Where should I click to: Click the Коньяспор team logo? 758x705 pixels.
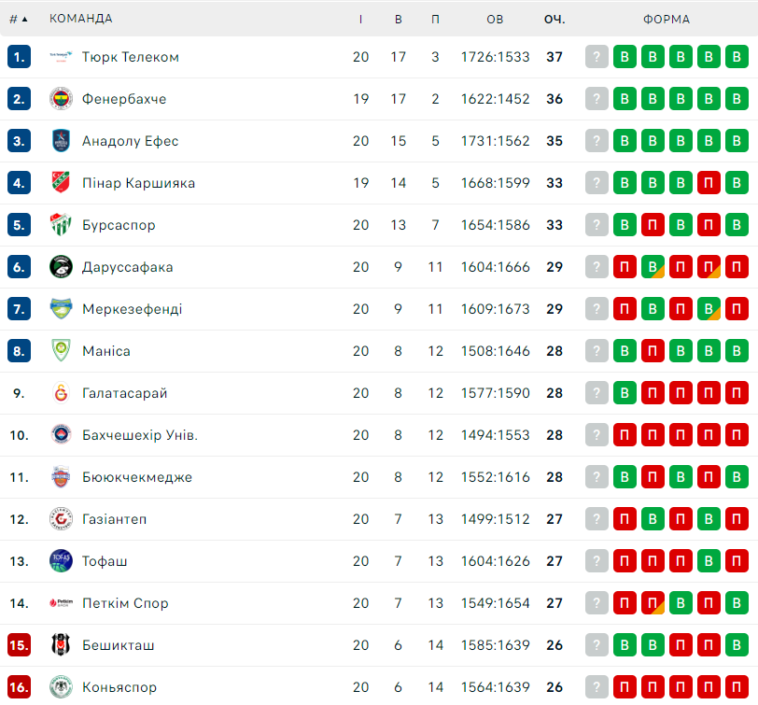point(61,686)
